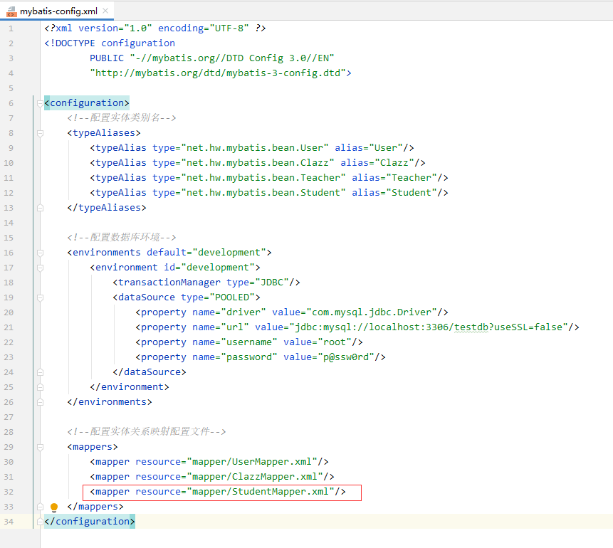Click the typeAlias line with alias "Teacher"
The height and width of the screenshot is (548, 613).
(x=269, y=177)
